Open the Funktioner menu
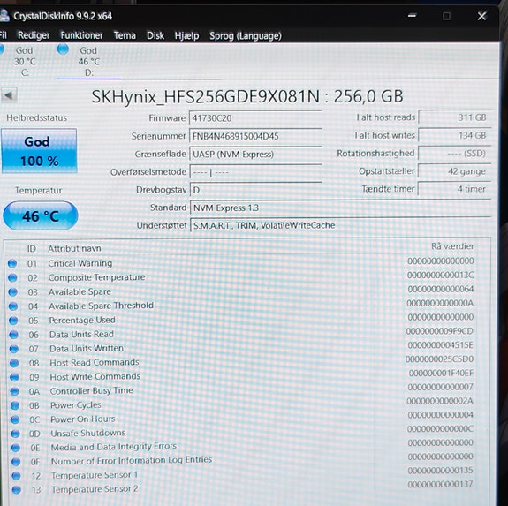The width and height of the screenshot is (508, 506). click(81, 35)
